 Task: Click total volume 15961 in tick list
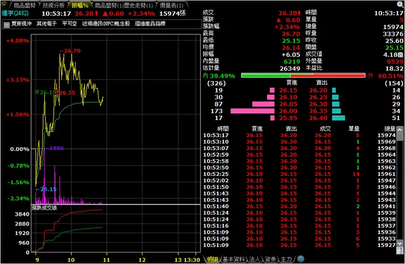[386, 174]
